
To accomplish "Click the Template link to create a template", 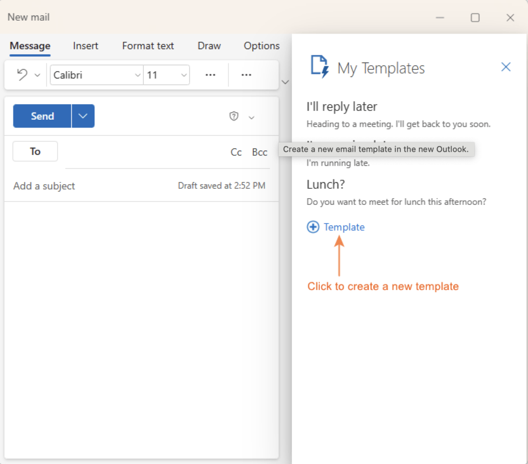I will pyautogui.click(x=343, y=227).
